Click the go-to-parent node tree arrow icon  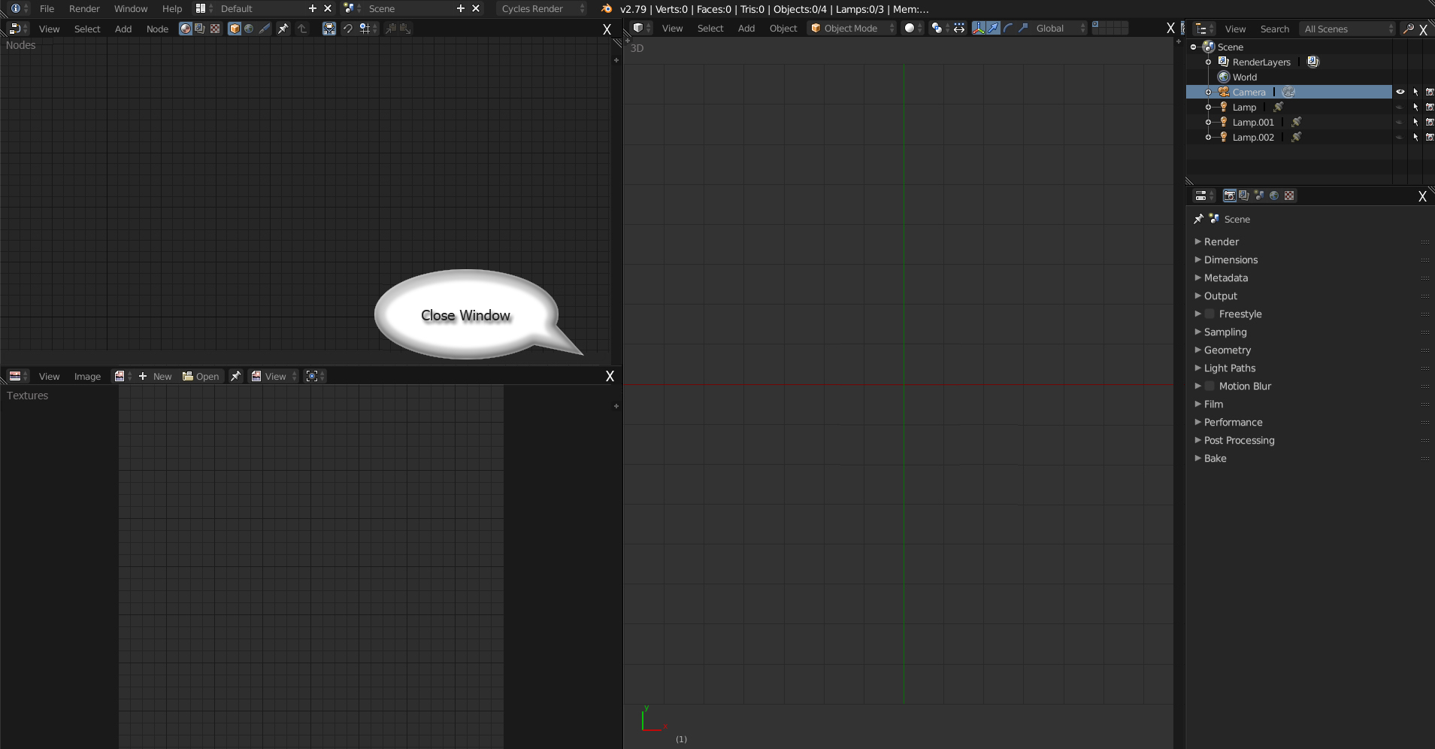[x=302, y=29]
